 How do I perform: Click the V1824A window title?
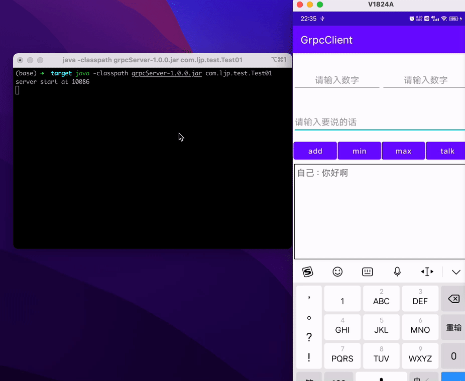click(381, 5)
